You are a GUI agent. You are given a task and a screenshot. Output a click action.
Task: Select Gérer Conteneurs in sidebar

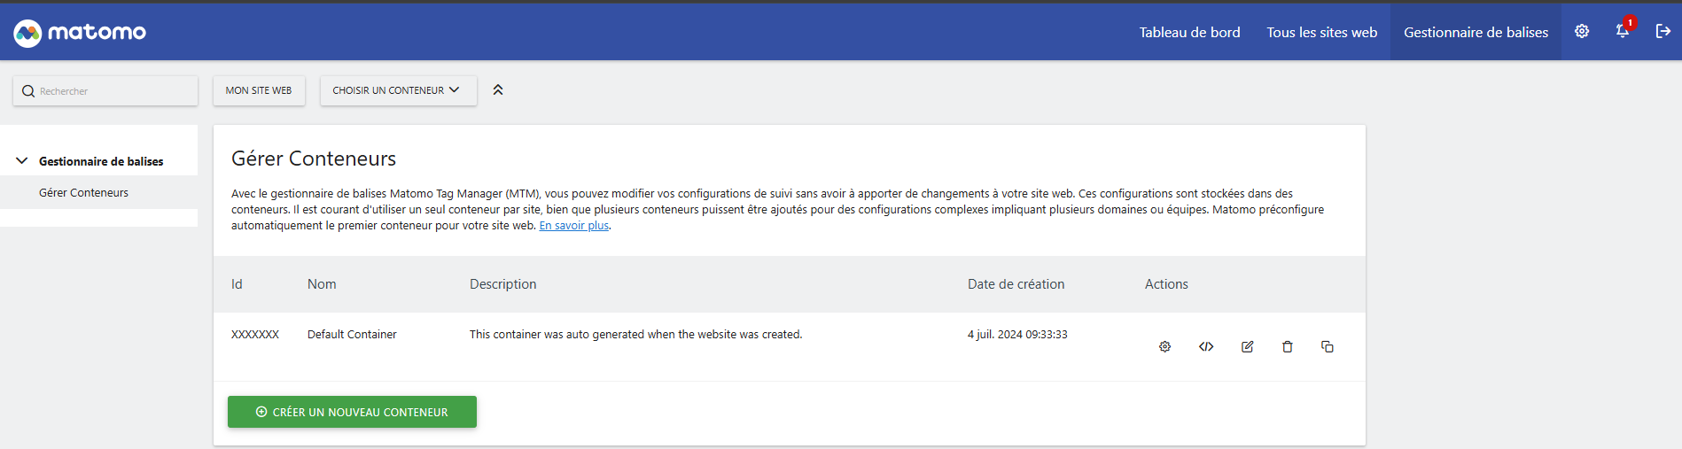pos(83,193)
